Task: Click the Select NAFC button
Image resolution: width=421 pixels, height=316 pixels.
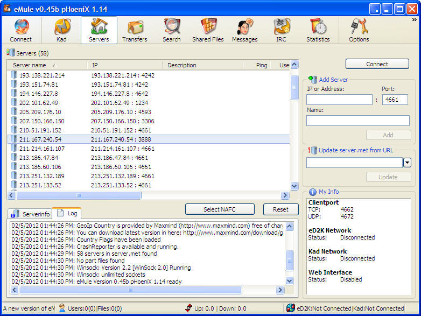Action: (x=220, y=209)
